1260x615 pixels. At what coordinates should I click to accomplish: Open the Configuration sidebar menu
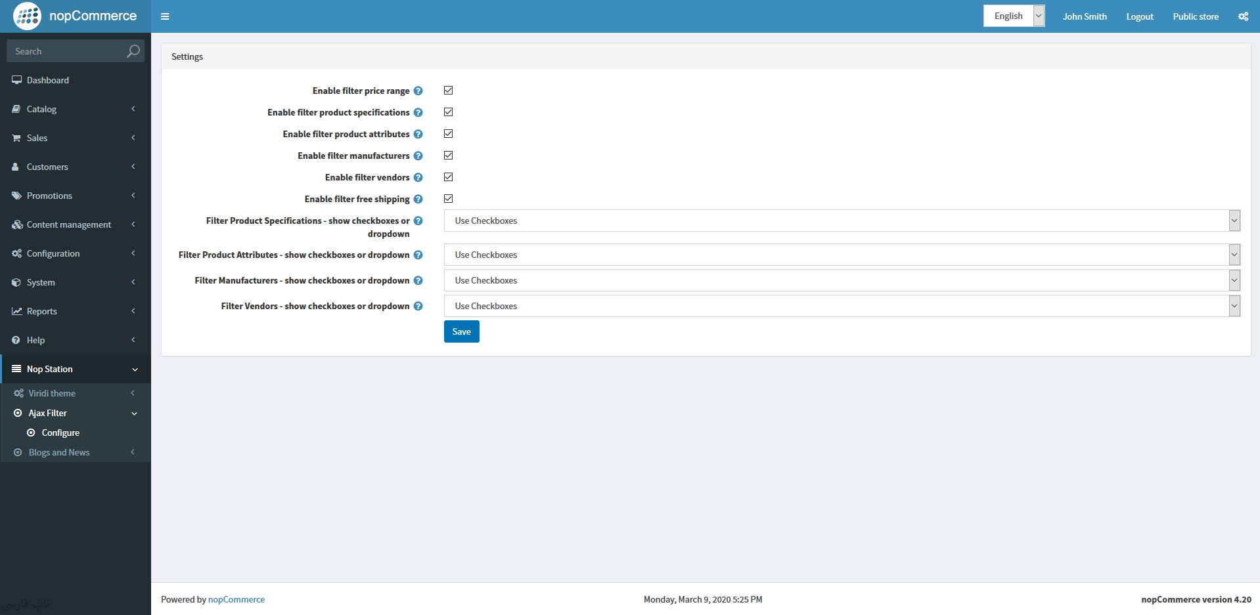[x=75, y=253]
